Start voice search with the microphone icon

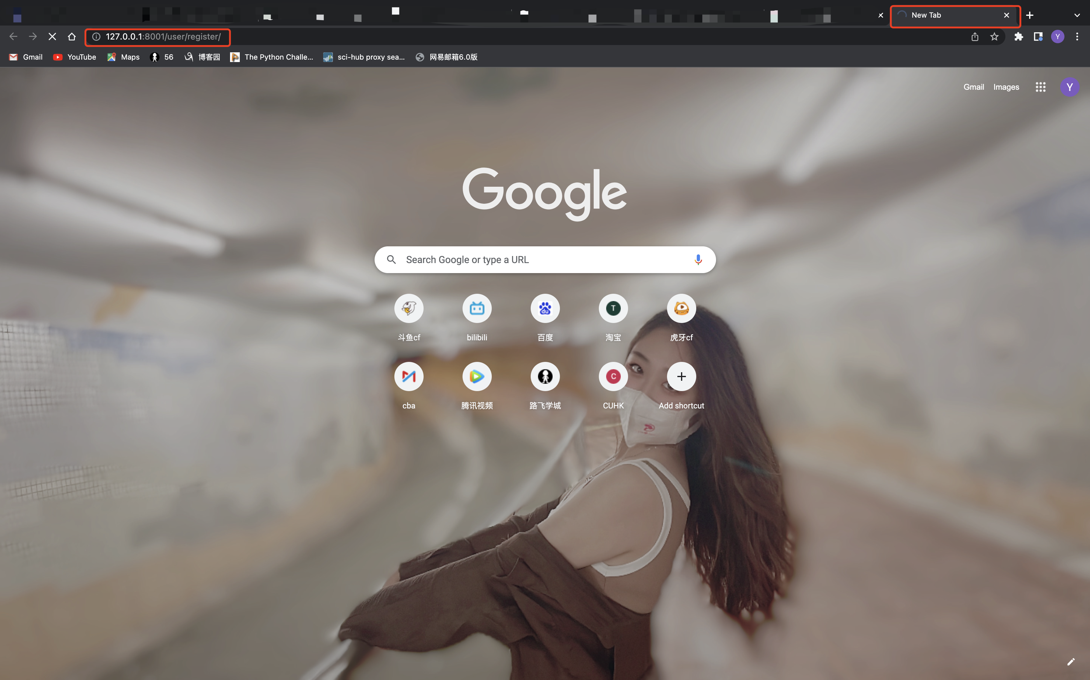[x=698, y=259]
